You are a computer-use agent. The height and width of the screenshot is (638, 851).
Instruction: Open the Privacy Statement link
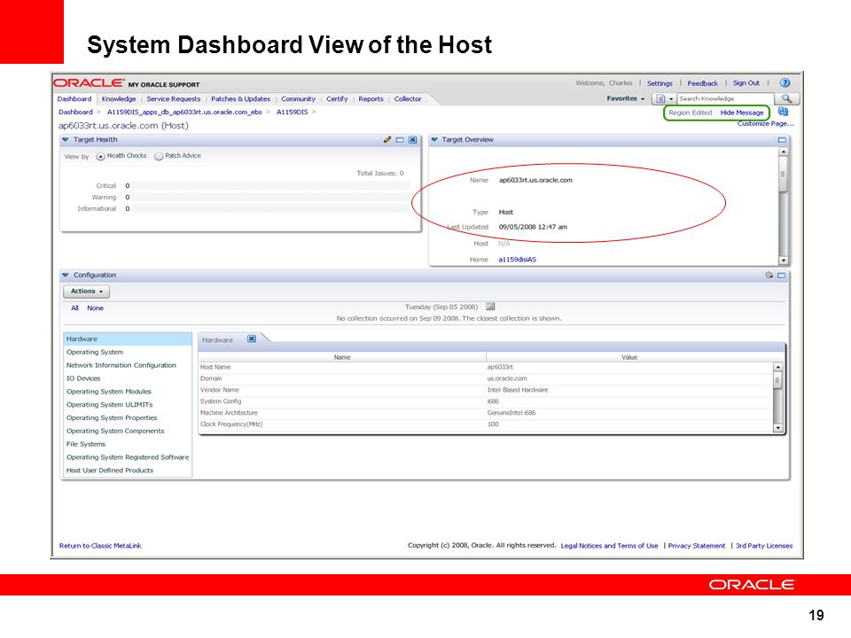(x=697, y=546)
